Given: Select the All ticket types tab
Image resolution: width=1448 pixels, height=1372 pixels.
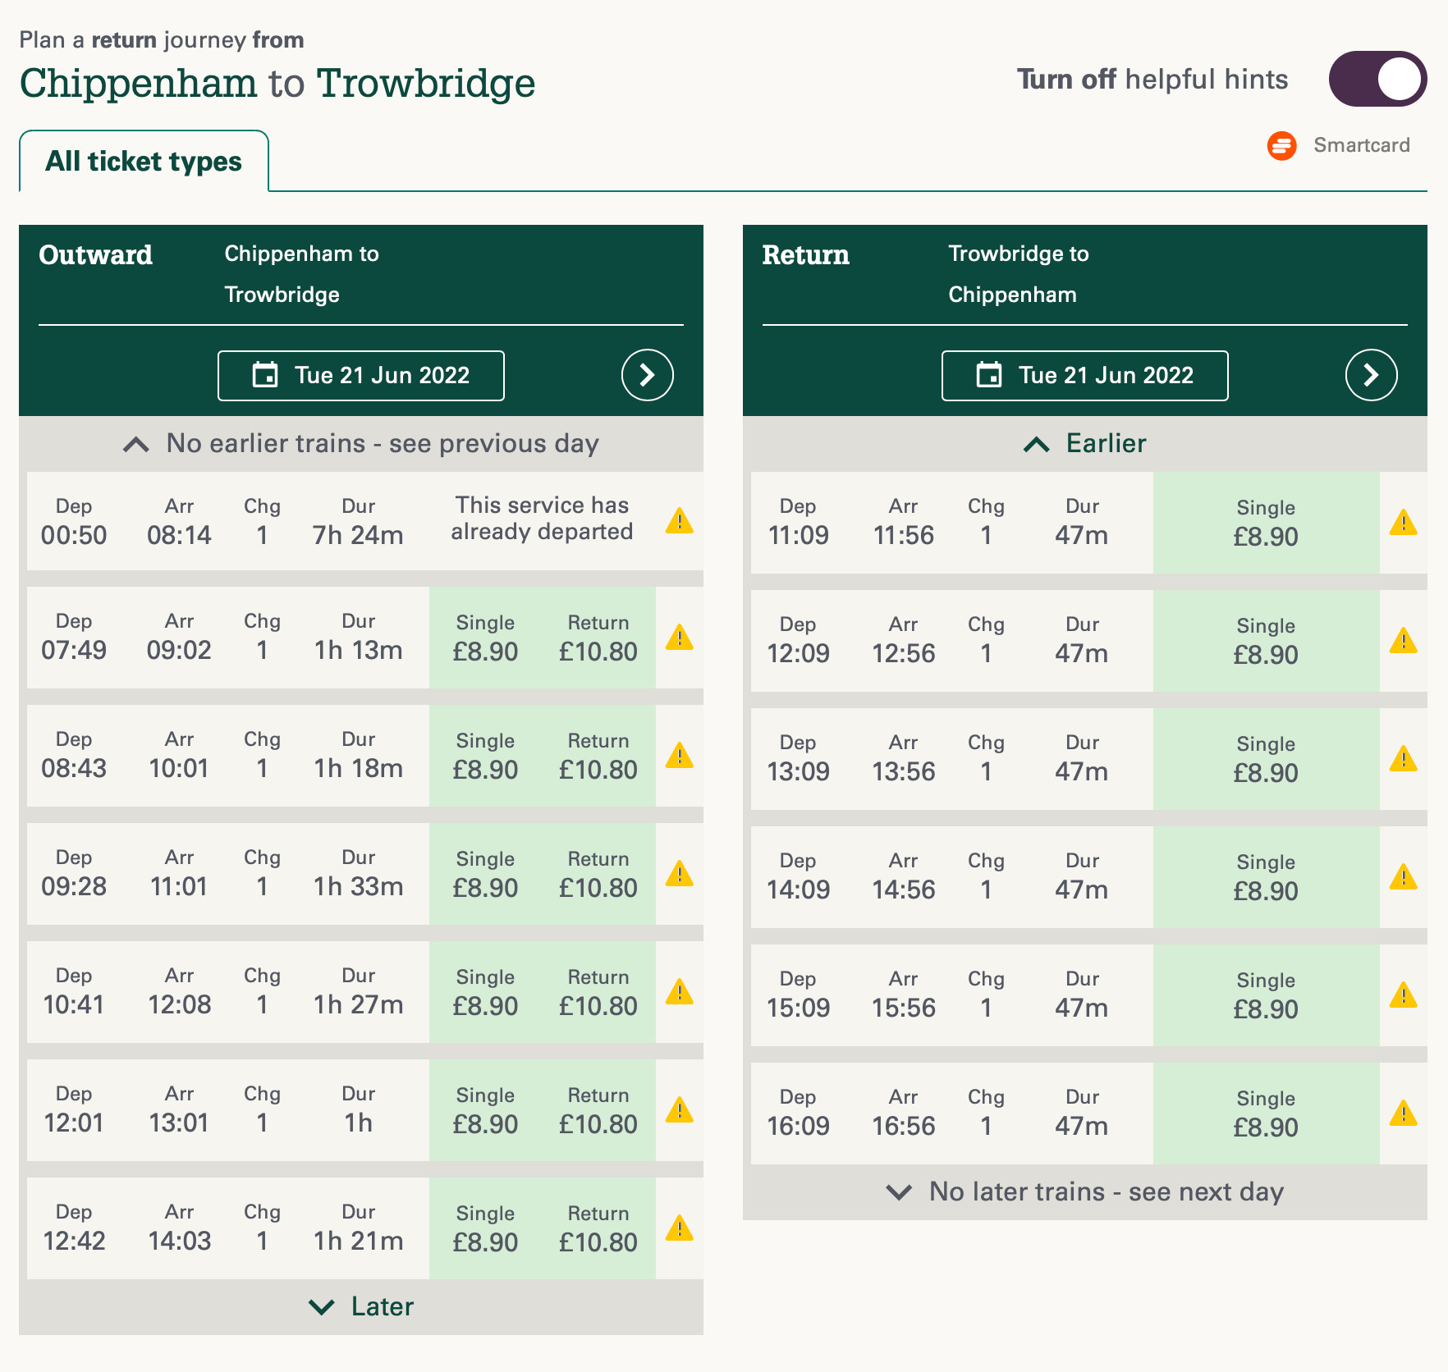Looking at the screenshot, I should [144, 162].
